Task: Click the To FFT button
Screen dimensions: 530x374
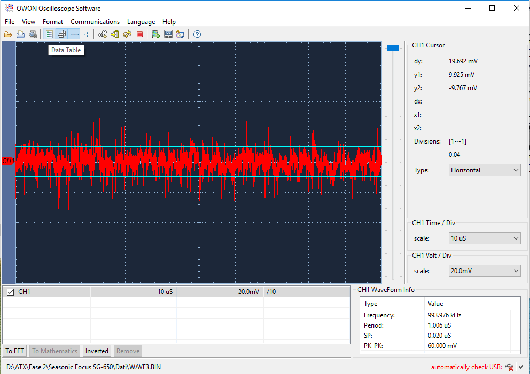Action: tap(14, 351)
